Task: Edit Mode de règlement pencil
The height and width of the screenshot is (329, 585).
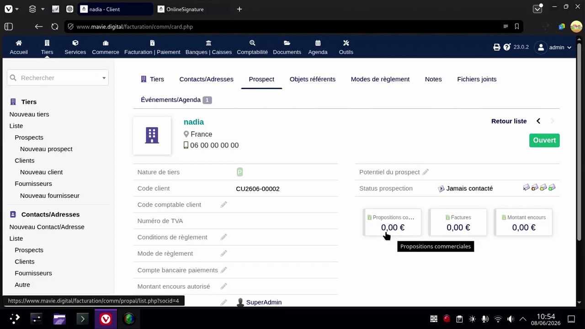Action: coord(223,254)
